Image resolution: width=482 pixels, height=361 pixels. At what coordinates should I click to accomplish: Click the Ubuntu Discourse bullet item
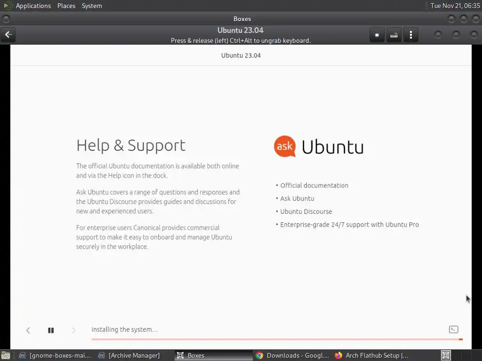[x=306, y=212]
